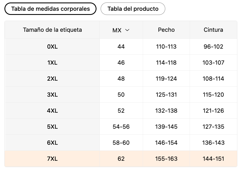
Task: Click the waist measurement 144-151 cell
Action: pos(213,159)
